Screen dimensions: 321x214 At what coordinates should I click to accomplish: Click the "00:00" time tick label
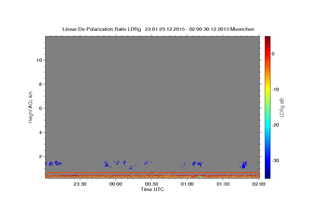pyautogui.click(x=116, y=184)
